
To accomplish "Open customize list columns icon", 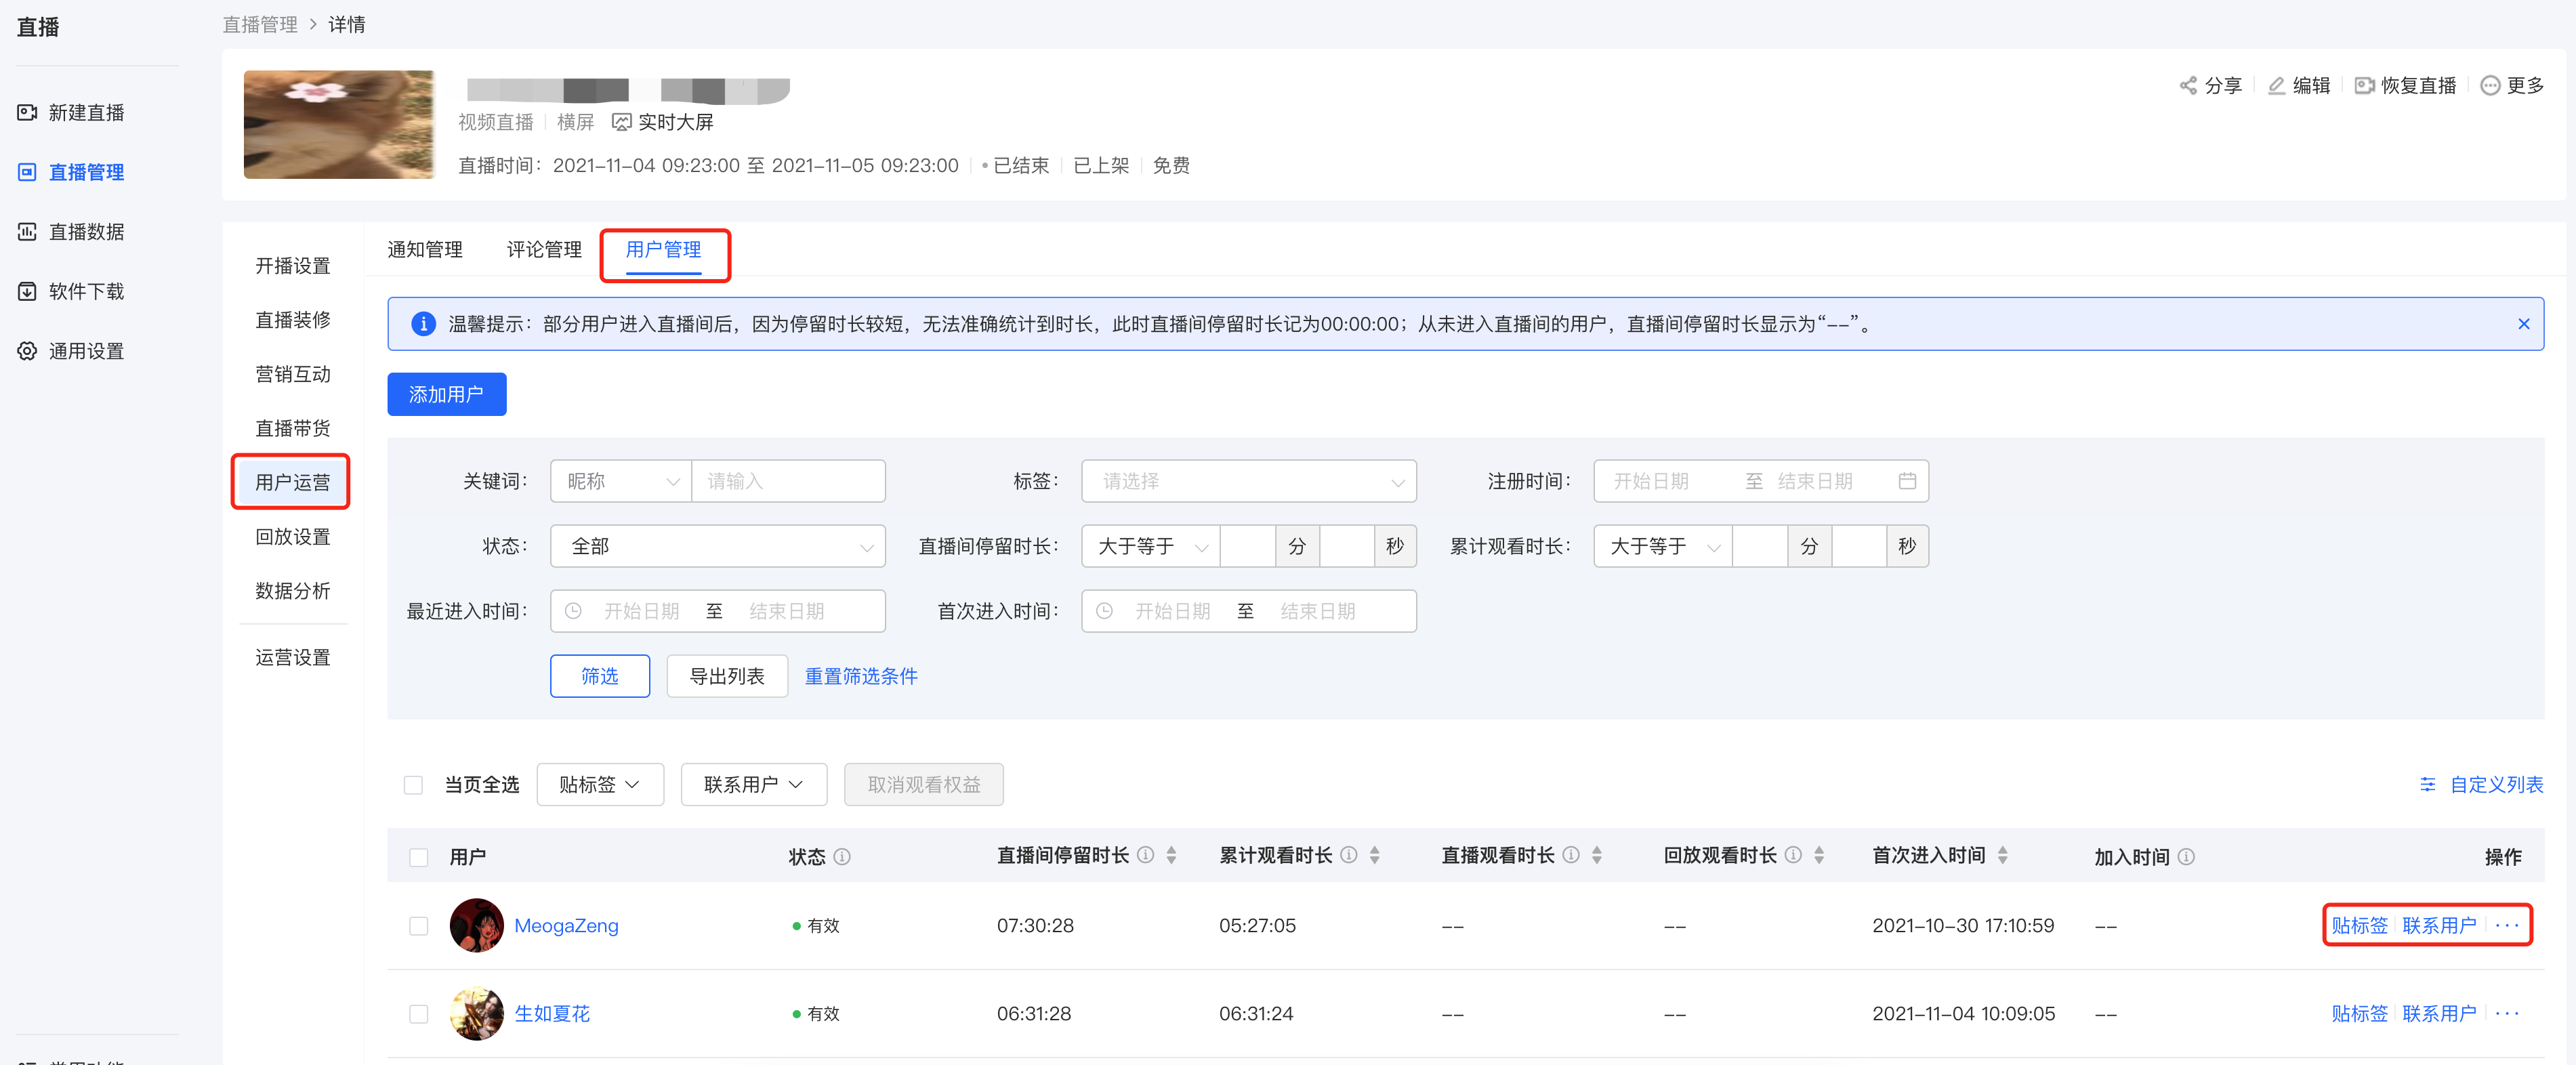I will (2427, 785).
